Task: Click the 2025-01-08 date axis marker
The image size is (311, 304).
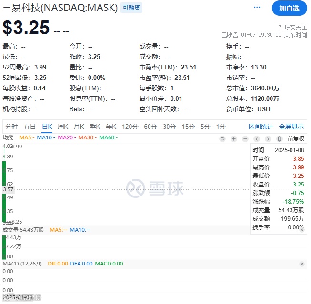Action: pyautogui.click(x=18, y=297)
